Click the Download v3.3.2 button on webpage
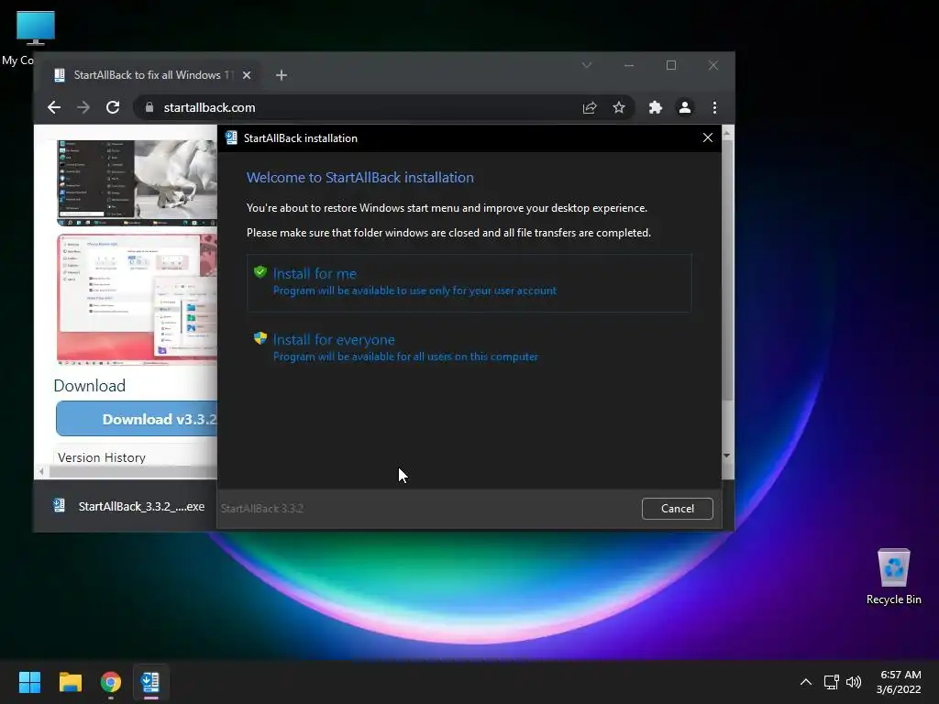 point(137,419)
